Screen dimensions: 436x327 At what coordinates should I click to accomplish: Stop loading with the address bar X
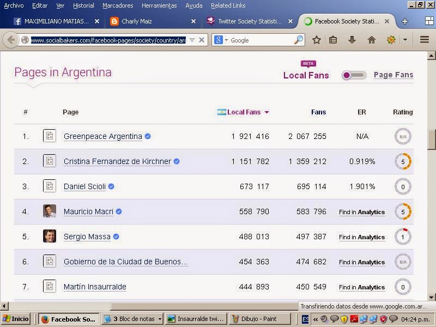(202, 40)
